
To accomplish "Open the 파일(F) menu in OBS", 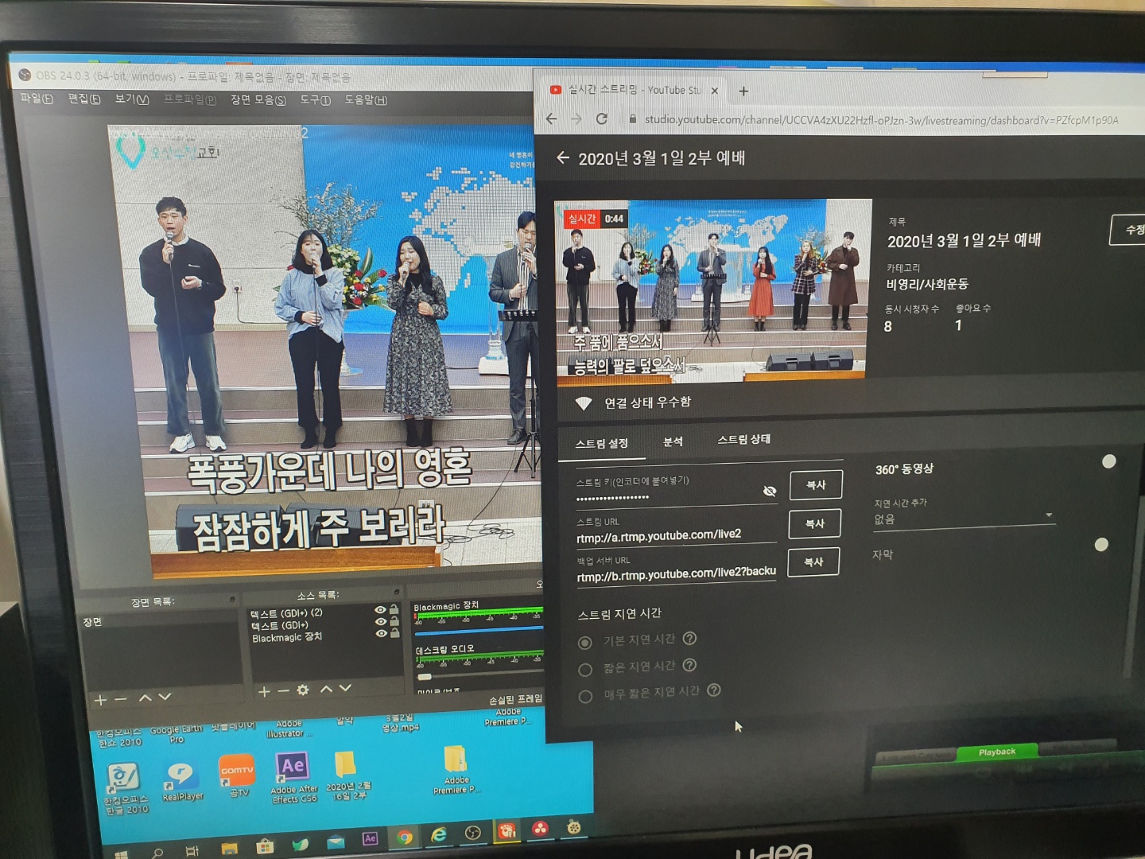I will (x=37, y=99).
